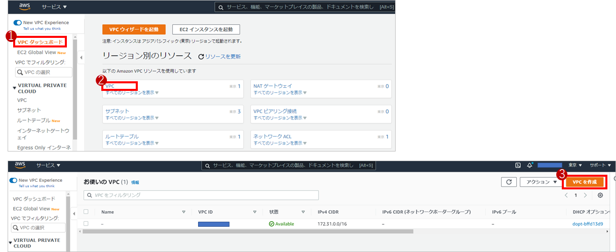Open サブネット in the sidebar
Screen dimensions: 616x252
point(29,110)
